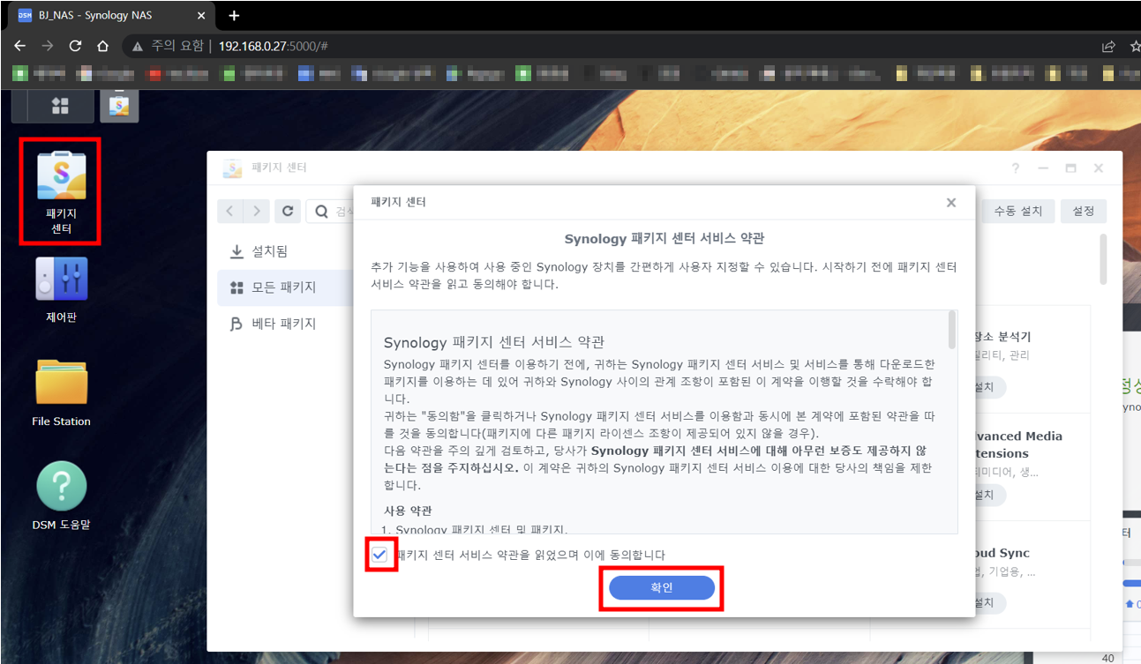Select 모든 패키지 in the sidebar
The height and width of the screenshot is (664, 1141).
[284, 287]
